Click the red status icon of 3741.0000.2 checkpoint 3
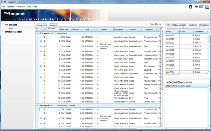211x131 pixels. [45, 118]
